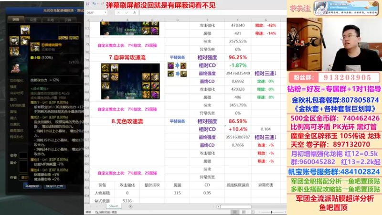This screenshot has height=215, width=382.
Task: Select the cell showing 39476835449
Action: pos(237,74)
